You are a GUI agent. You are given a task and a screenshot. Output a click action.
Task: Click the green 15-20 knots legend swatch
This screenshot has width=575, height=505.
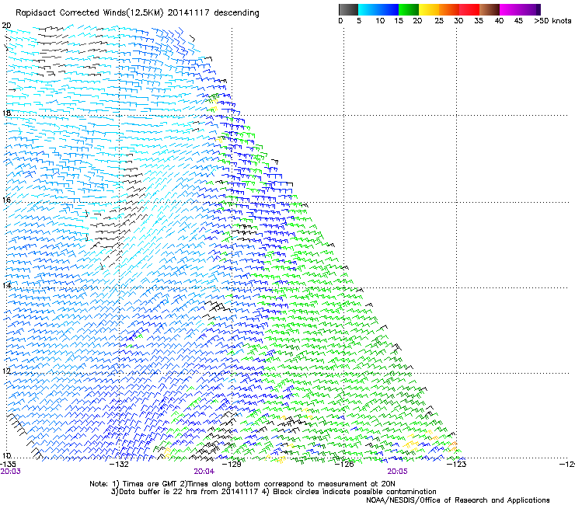point(409,9)
